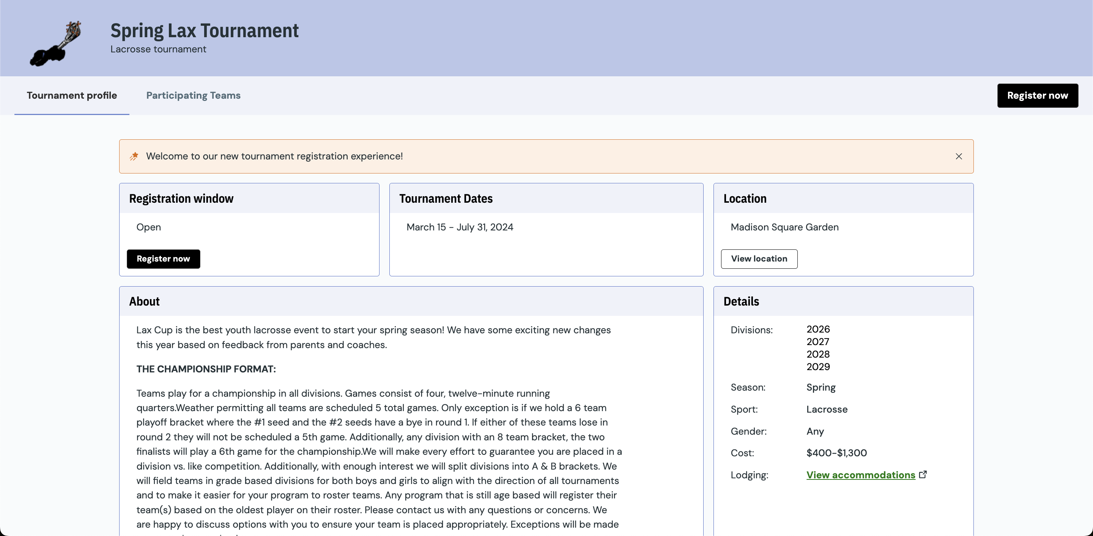1093x536 pixels.
Task: Dismiss the welcome banner with the X icon
Action: (x=959, y=156)
